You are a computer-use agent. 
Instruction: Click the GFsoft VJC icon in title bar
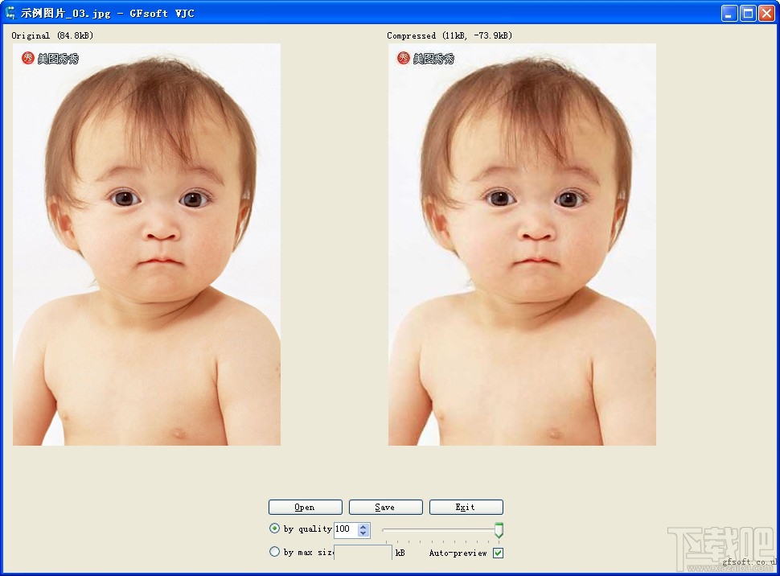point(10,12)
